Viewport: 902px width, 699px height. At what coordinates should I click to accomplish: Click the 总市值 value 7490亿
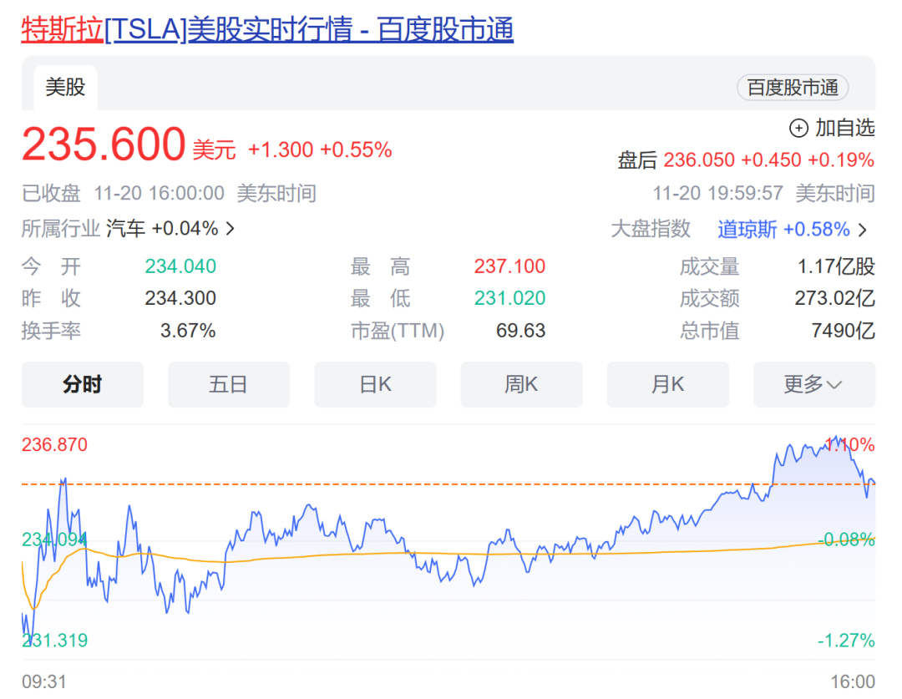(x=843, y=331)
